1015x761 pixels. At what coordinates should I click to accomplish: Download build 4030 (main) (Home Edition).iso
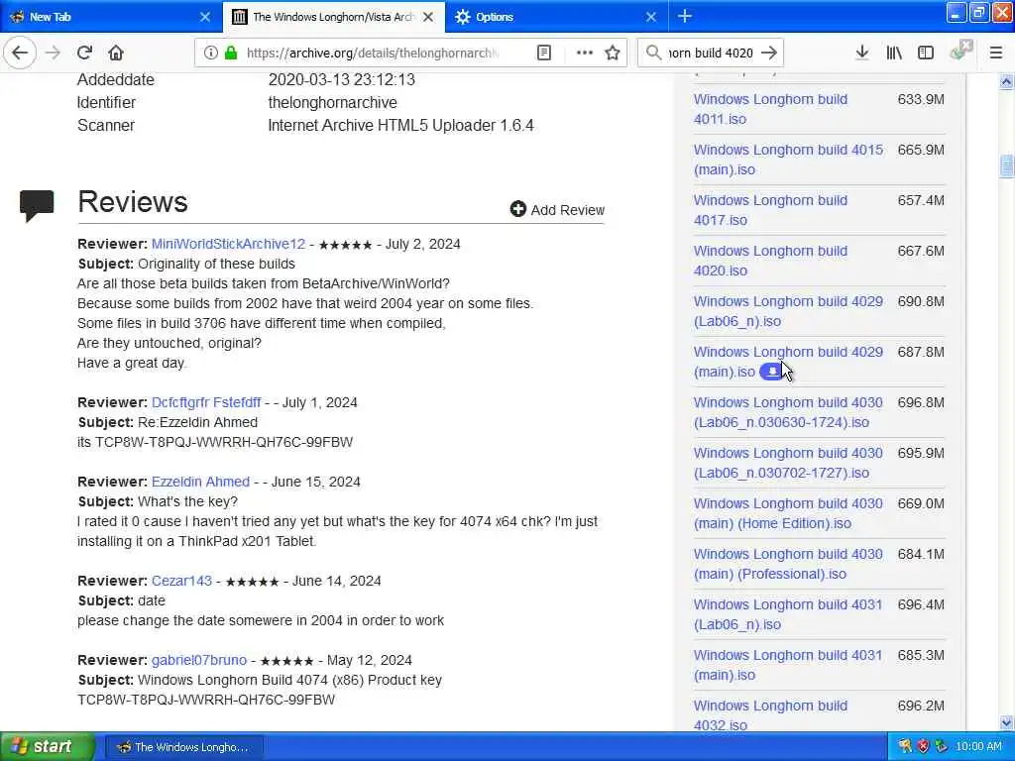788,513
